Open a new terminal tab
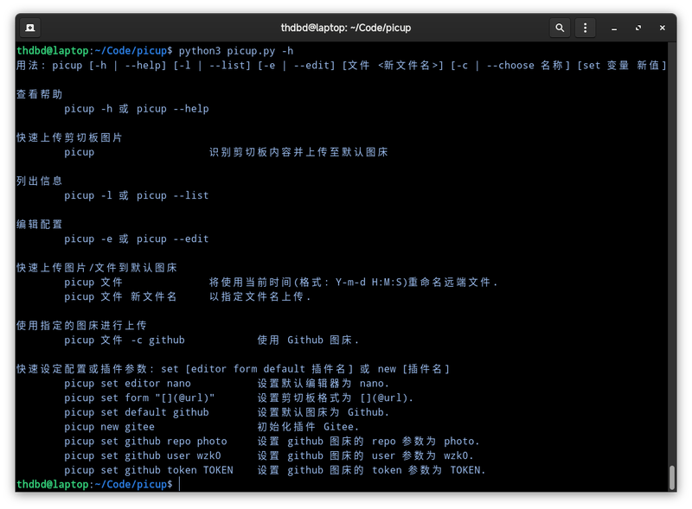The width and height of the screenshot is (692, 509). [x=30, y=28]
